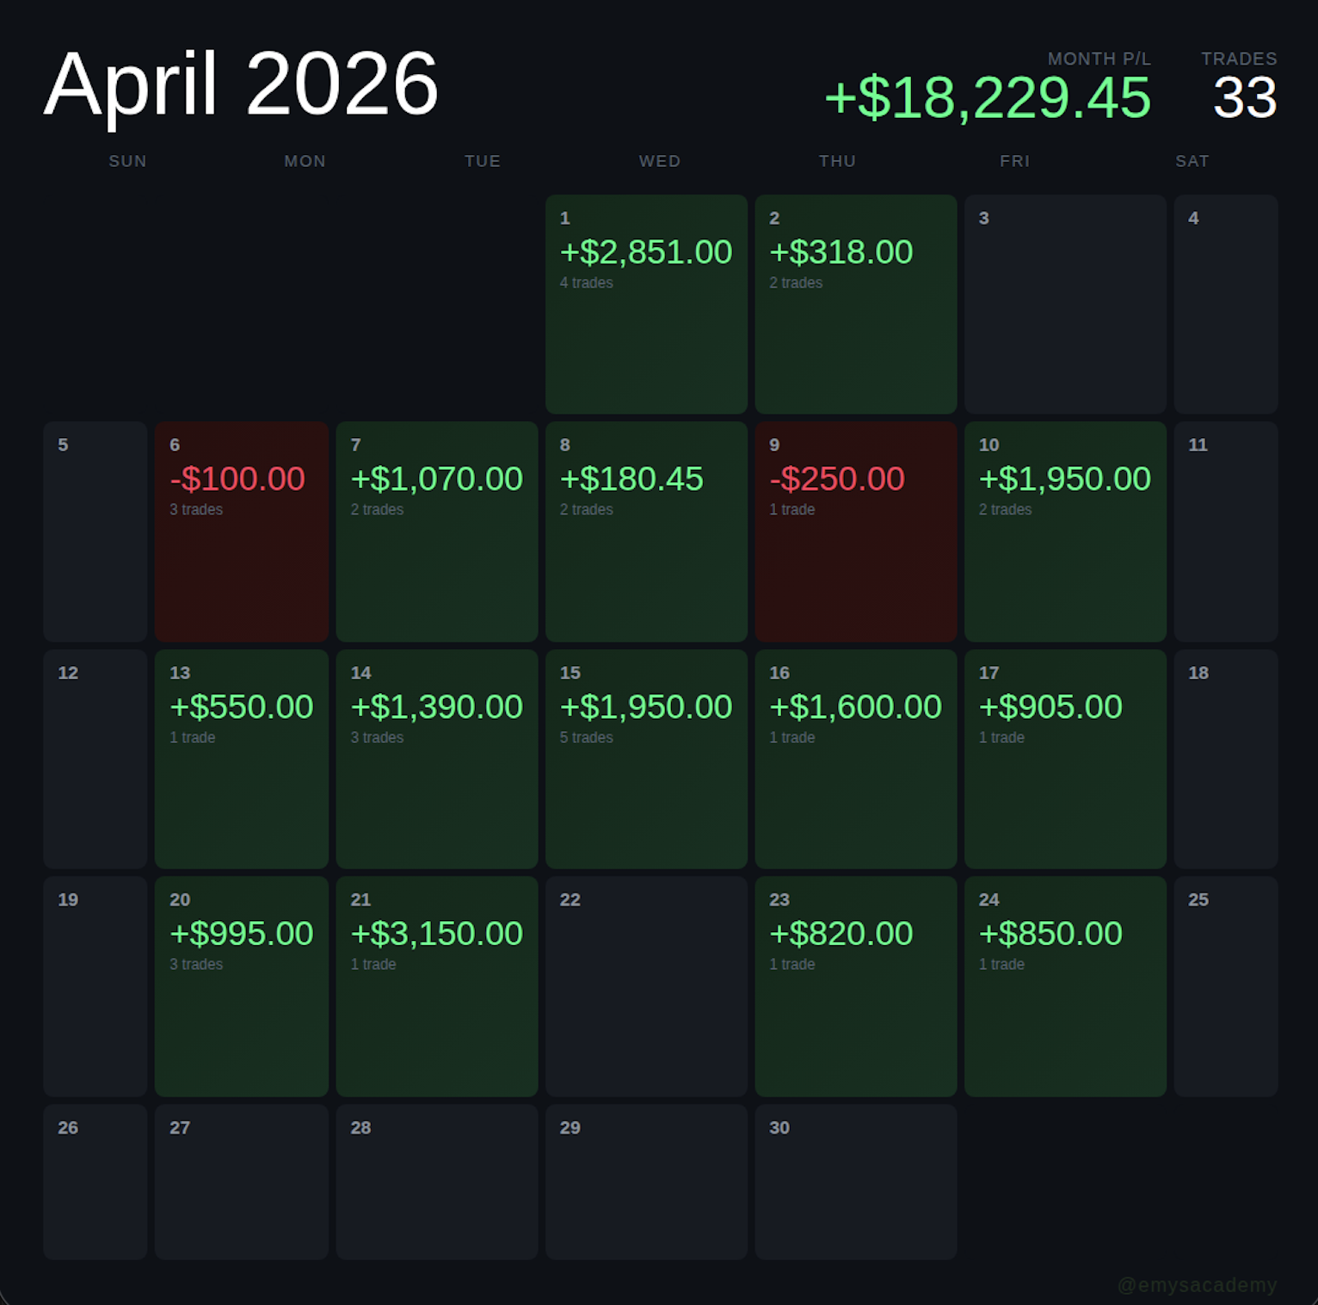
Task: Select April 24 with +$850.00
Action: (1065, 986)
